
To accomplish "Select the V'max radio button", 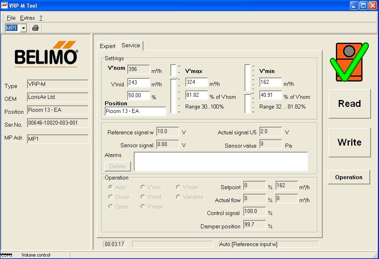I will click(143, 207).
